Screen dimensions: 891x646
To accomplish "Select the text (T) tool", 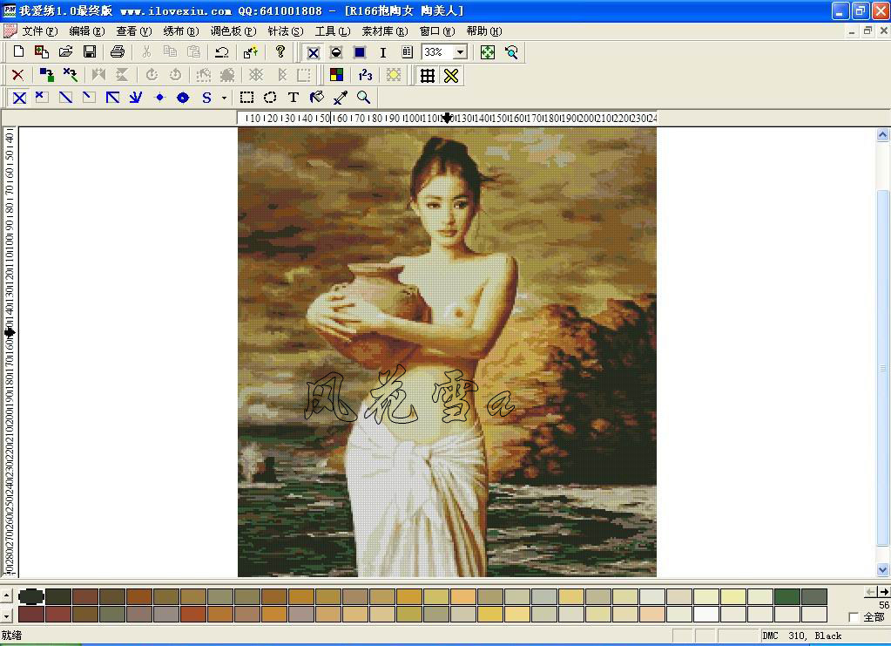I will coord(294,98).
